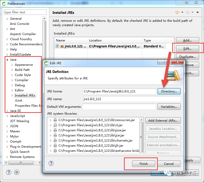Viewport: 204px width, 182px height.
Task: Click the access-bridge jar library icon
Action: click(x=55, y=151)
